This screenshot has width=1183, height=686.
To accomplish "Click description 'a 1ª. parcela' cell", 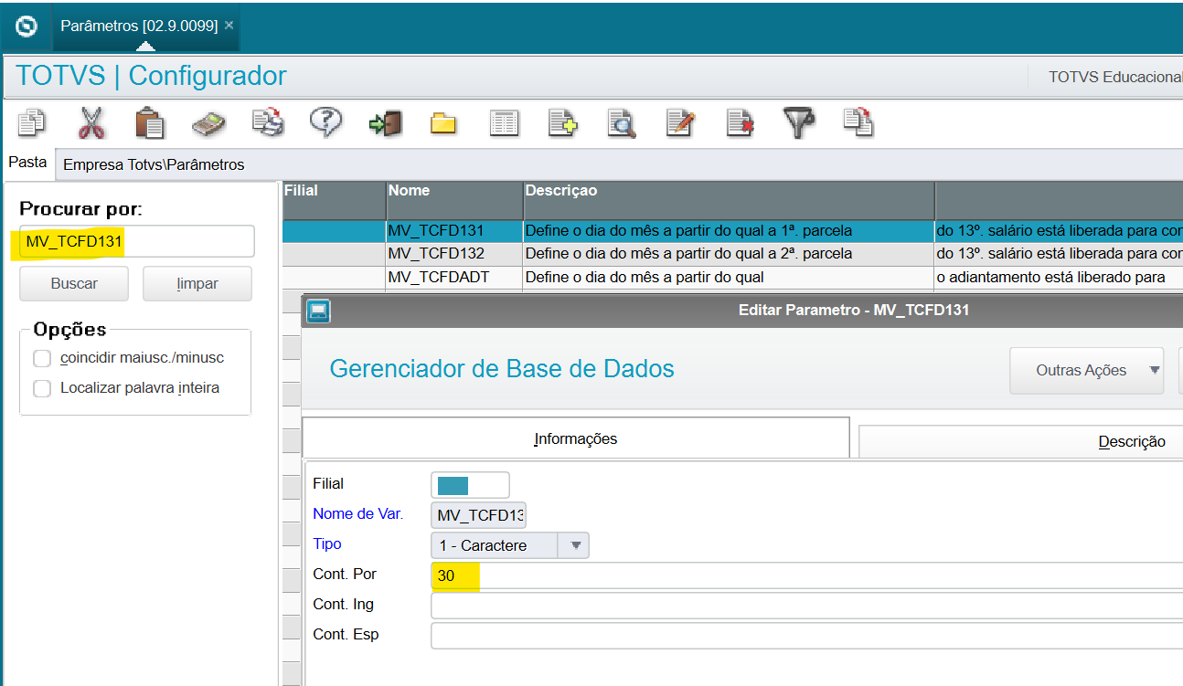I will tap(729, 230).
